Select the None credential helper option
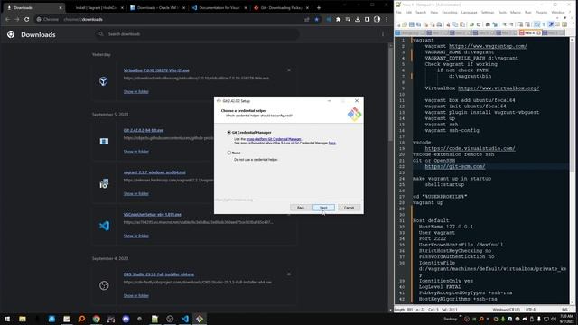This screenshot has height=325, width=578. tap(229, 153)
